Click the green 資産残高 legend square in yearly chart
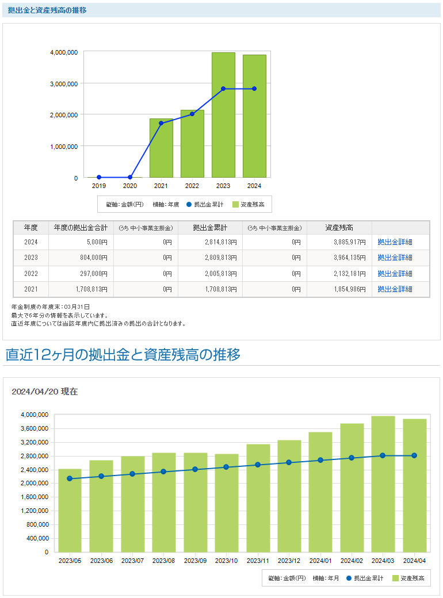 [236, 204]
